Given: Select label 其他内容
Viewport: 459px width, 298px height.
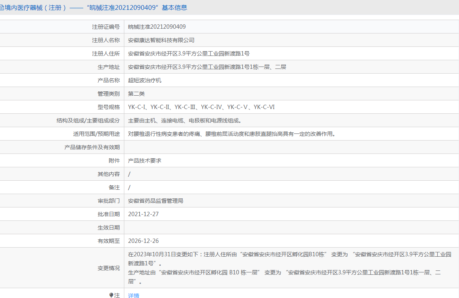Looking at the screenshot, I should [109, 174].
